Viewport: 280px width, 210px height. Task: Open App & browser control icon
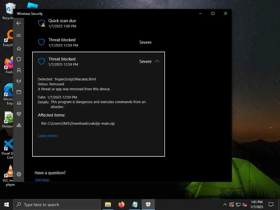point(19,92)
